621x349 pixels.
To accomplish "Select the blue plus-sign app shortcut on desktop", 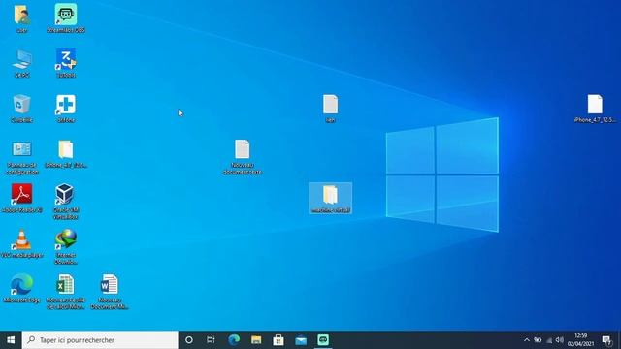I will [66, 109].
